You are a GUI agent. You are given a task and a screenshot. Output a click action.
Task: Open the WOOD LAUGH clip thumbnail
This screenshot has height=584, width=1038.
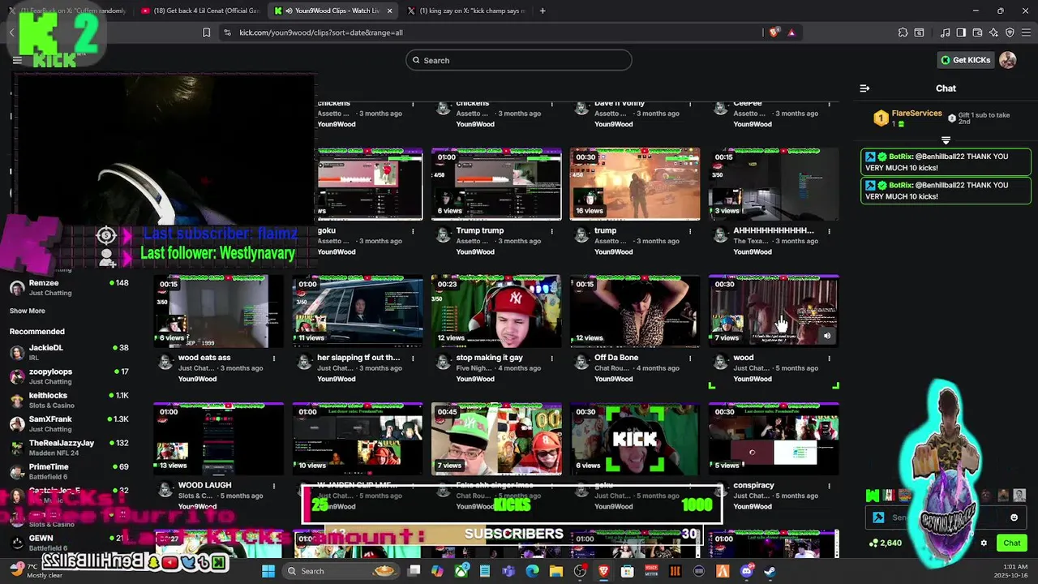coord(219,439)
